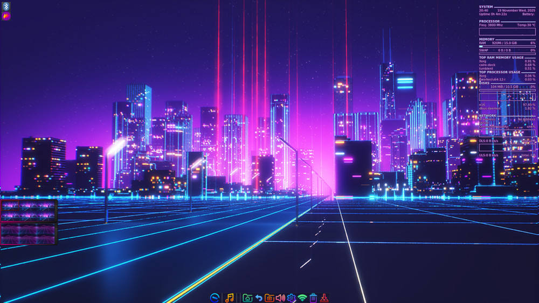Image resolution: width=539 pixels, height=303 pixels.
Task: Switch to the top-right desktop in upper pager
Action: tap(46, 206)
